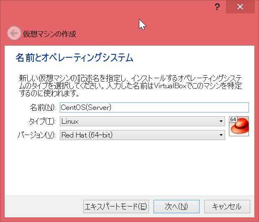The image size is (259, 222).
Task: Open the バージョン dropdown showing Red Hat (64-bit)
Action: (142, 135)
